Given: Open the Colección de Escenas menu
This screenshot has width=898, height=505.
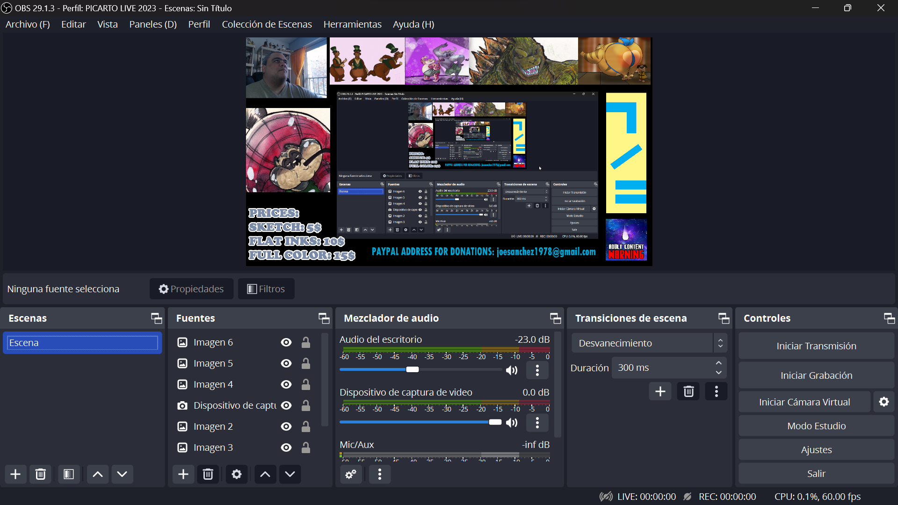Looking at the screenshot, I should click(x=267, y=24).
